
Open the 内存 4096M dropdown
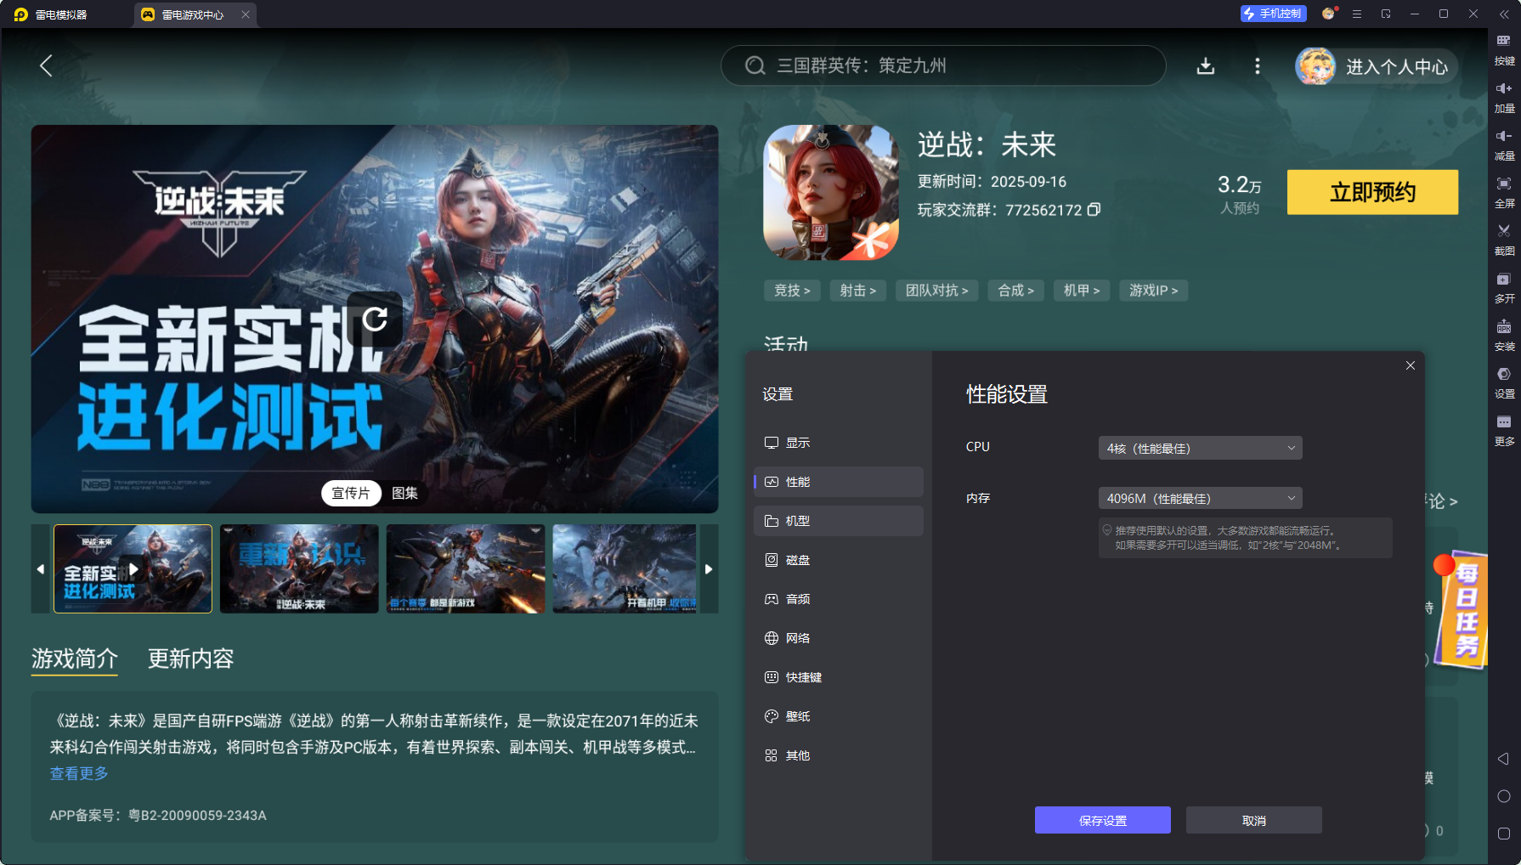pyautogui.click(x=1200, y=498)
